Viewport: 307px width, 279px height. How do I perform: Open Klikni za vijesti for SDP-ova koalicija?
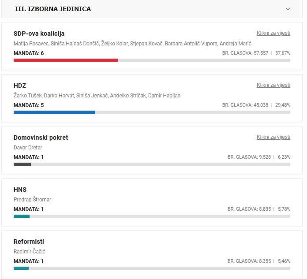(x=273, y=33)
